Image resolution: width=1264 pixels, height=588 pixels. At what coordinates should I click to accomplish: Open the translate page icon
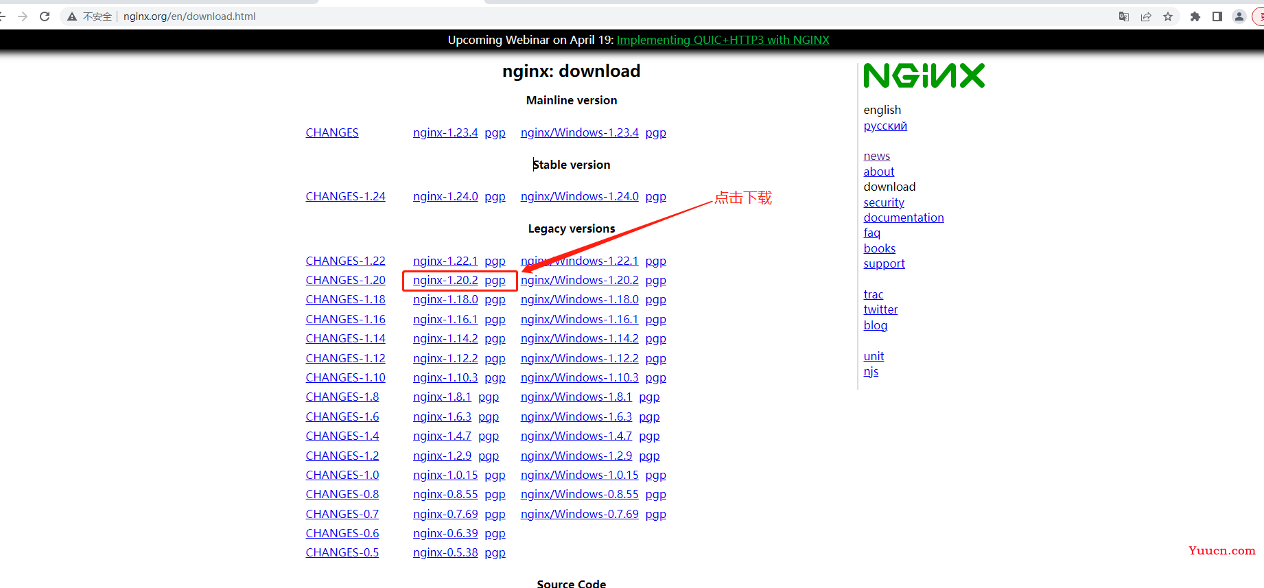tap(1124, 16)
